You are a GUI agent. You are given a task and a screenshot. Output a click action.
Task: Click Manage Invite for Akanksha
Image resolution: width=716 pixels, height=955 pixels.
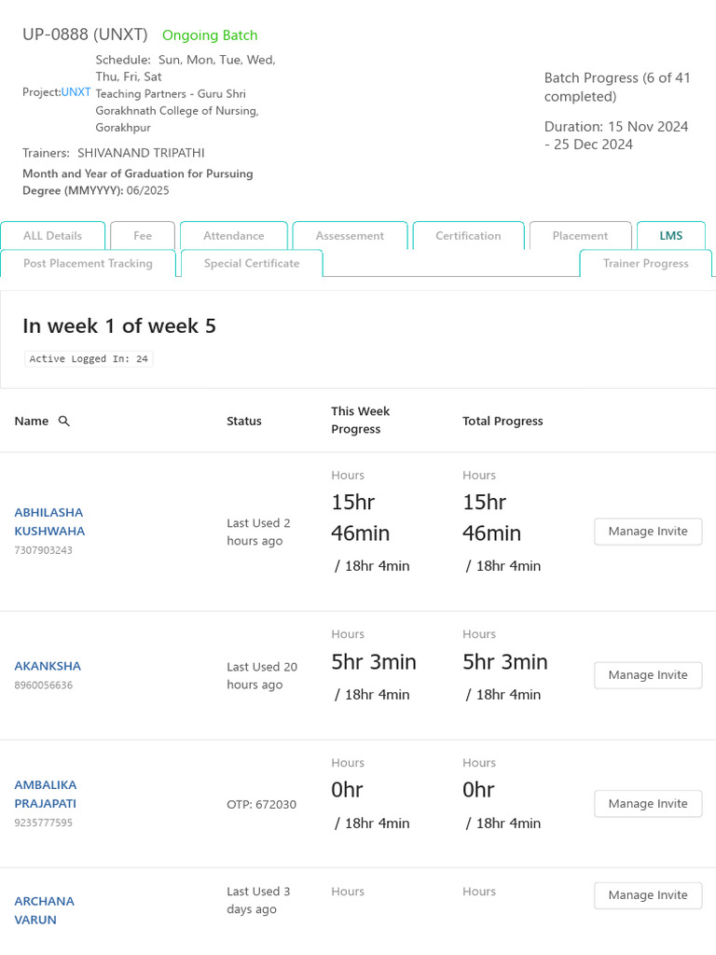(648, 675)
